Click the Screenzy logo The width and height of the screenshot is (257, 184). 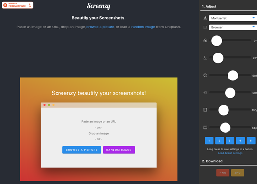pyautogui.click(x=98, y=6)
